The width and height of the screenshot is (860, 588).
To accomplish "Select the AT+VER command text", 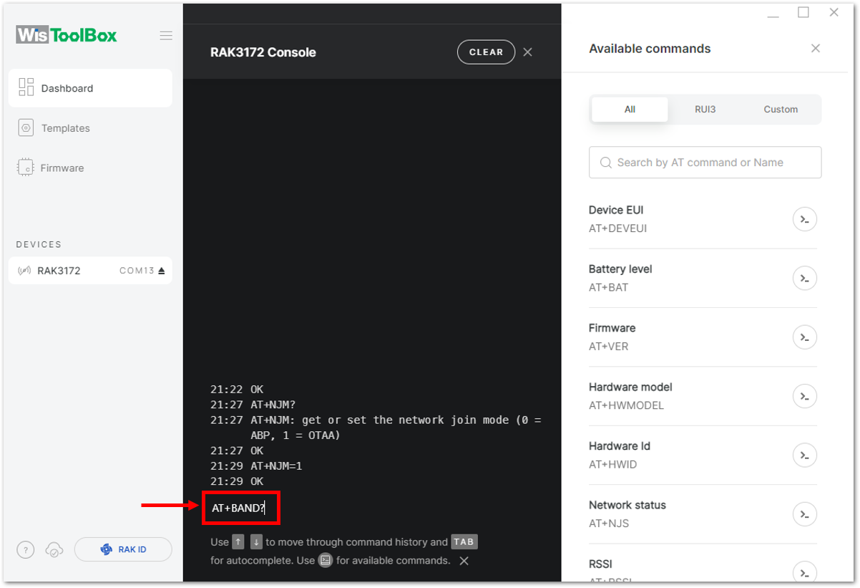I will pos(608,347).
